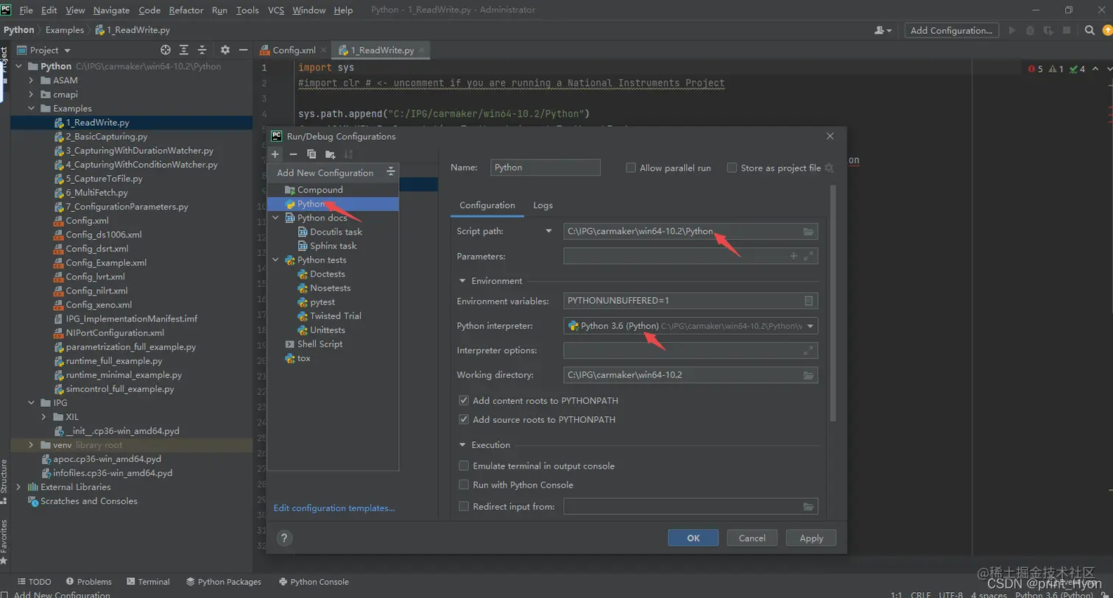
Task: Click the user account icon in toolbar
Action: [883, 30]
